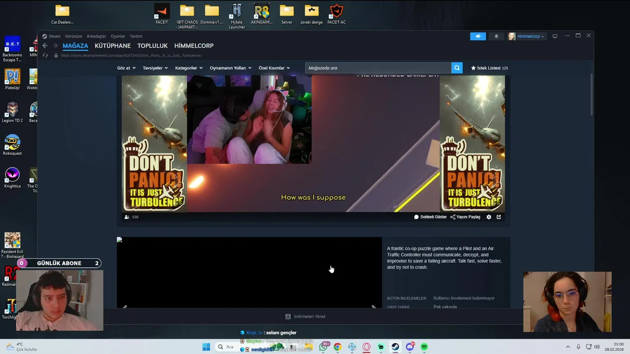Go back with the Steam back arrow
This screenshot has width=630, height=354.
pos(45,46)
